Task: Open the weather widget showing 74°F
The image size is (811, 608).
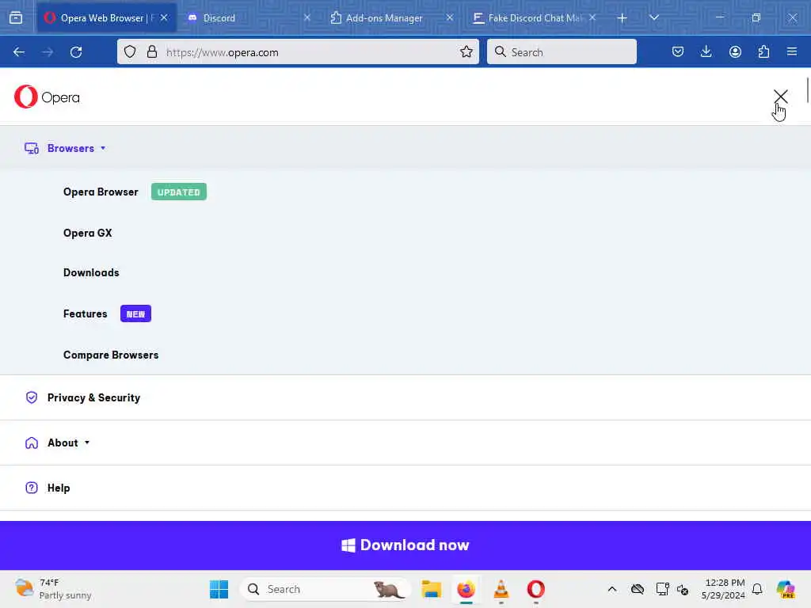Action: coord(53,589)
